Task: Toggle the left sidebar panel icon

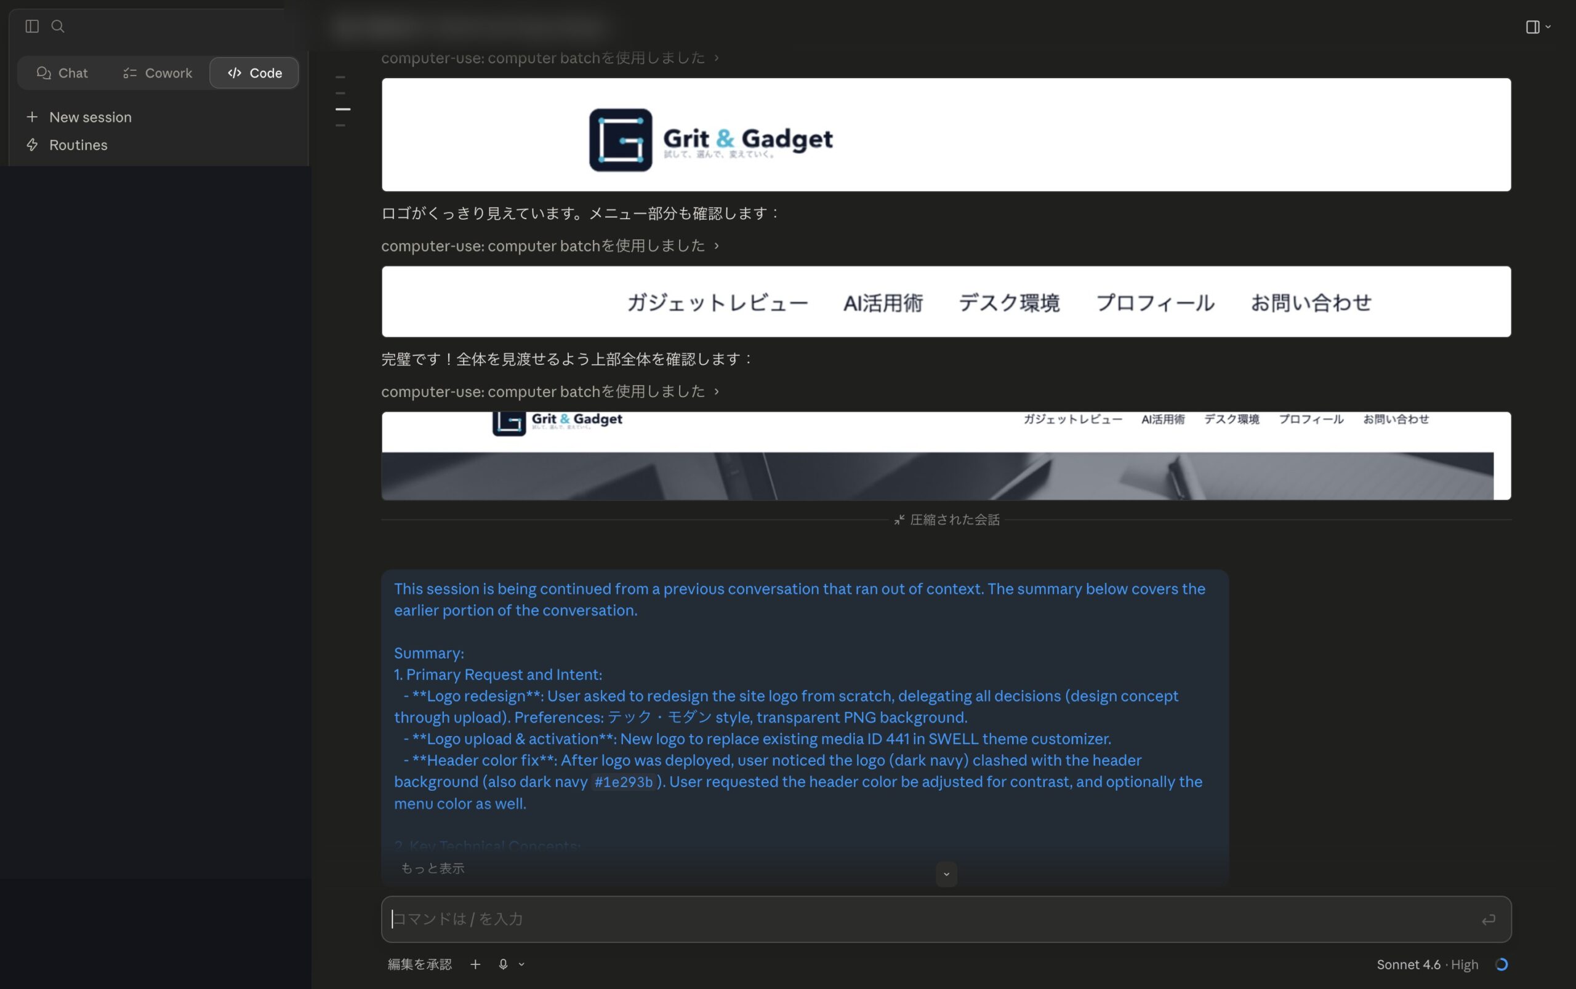Action: [x=32, y=26]
